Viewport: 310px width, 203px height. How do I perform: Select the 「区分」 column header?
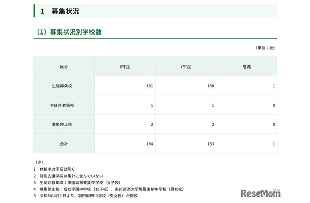pyautogui.click(x=64, y=66)
